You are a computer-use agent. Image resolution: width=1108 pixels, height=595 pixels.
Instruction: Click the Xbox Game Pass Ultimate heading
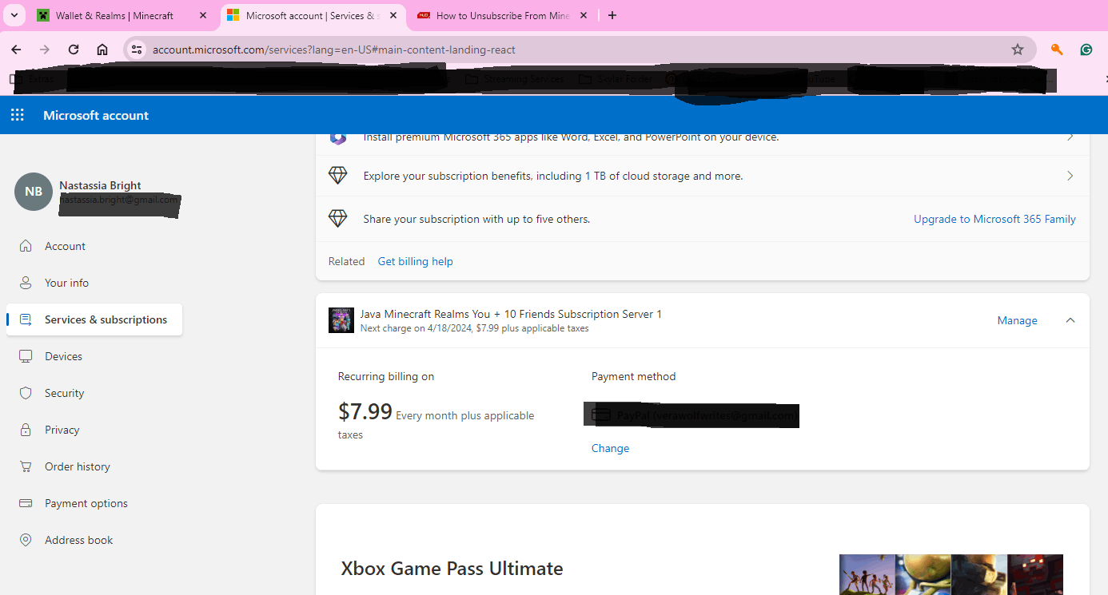point(452,569)
